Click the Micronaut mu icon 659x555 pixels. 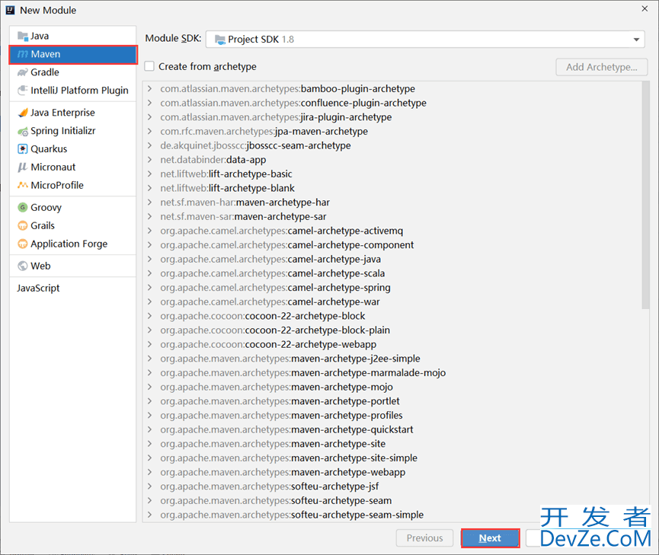23,167
